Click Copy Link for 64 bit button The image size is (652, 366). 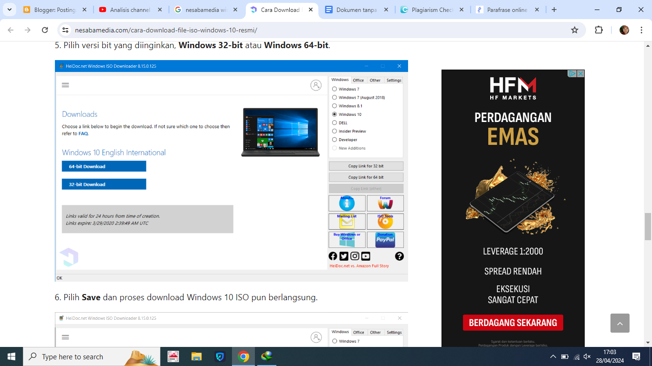coord(366,177)
